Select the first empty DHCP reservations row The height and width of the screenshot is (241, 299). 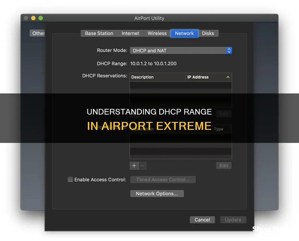point(181,85)
